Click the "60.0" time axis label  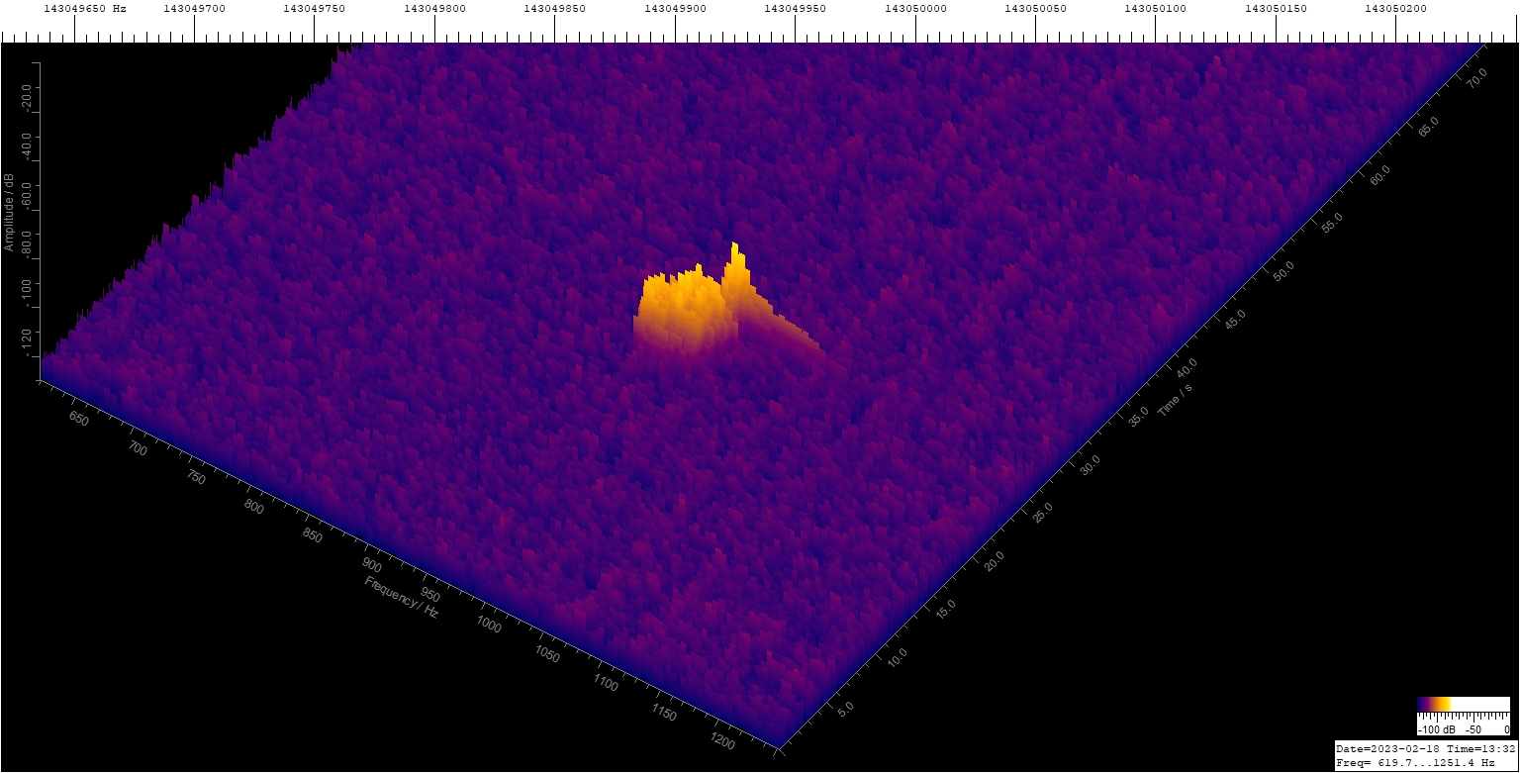[1378, 176]
